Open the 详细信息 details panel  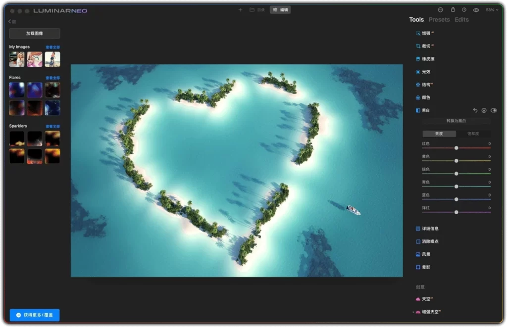point(430,228)
